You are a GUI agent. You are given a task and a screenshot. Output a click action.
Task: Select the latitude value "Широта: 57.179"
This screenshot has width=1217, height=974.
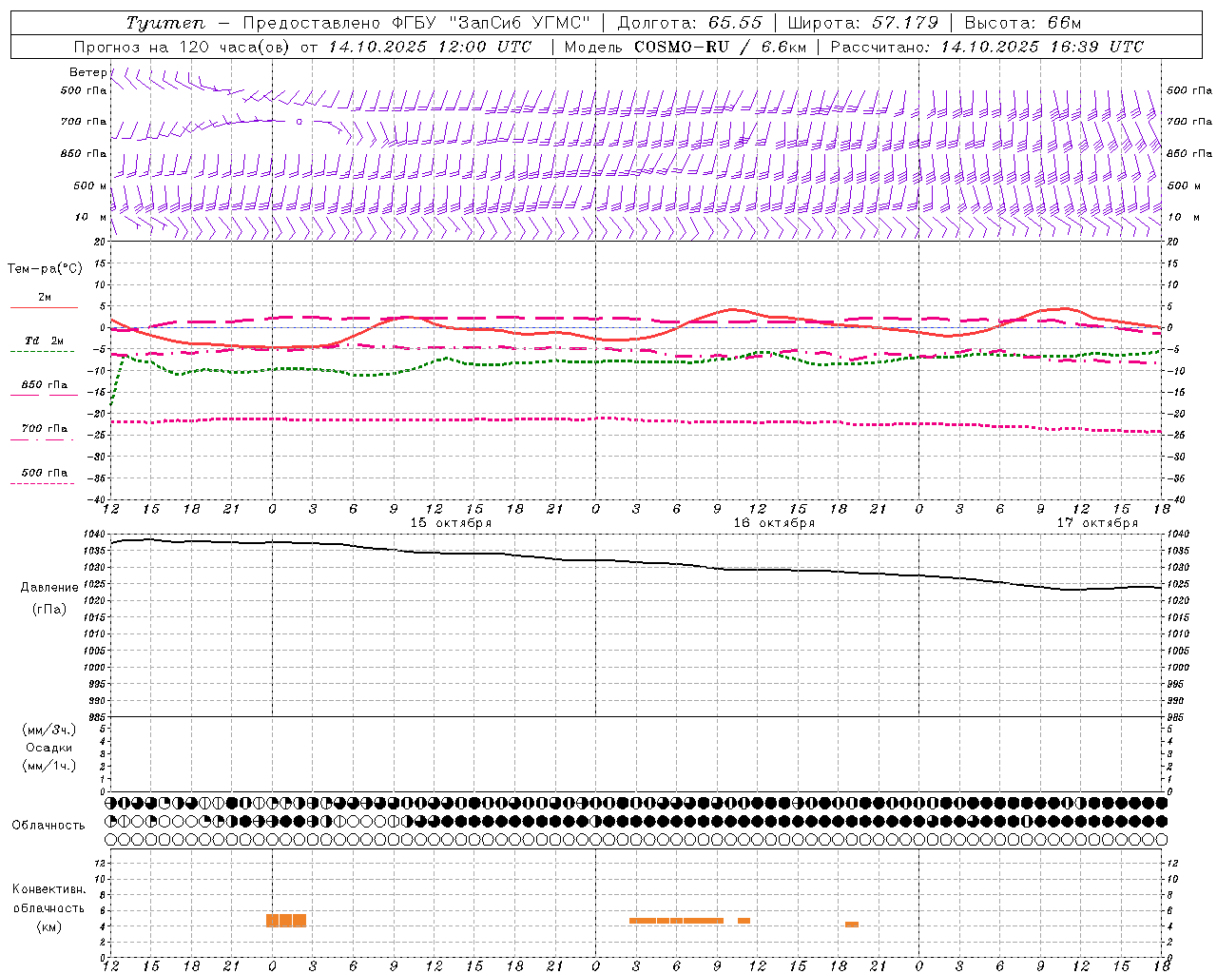(863, 23)
